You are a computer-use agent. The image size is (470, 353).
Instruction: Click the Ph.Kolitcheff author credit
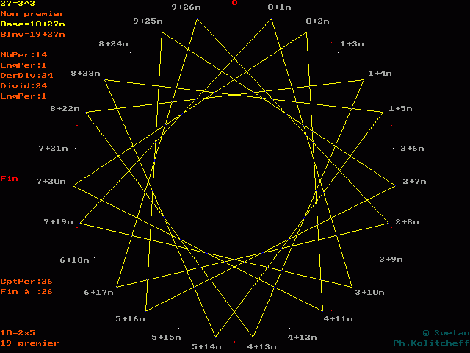(x=430, y=343)
